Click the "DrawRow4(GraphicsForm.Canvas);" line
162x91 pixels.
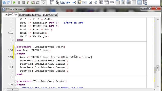pos(44,71)
